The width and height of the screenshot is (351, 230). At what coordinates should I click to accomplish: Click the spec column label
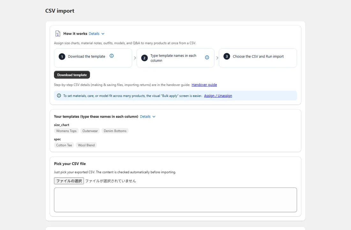(57, 139)
